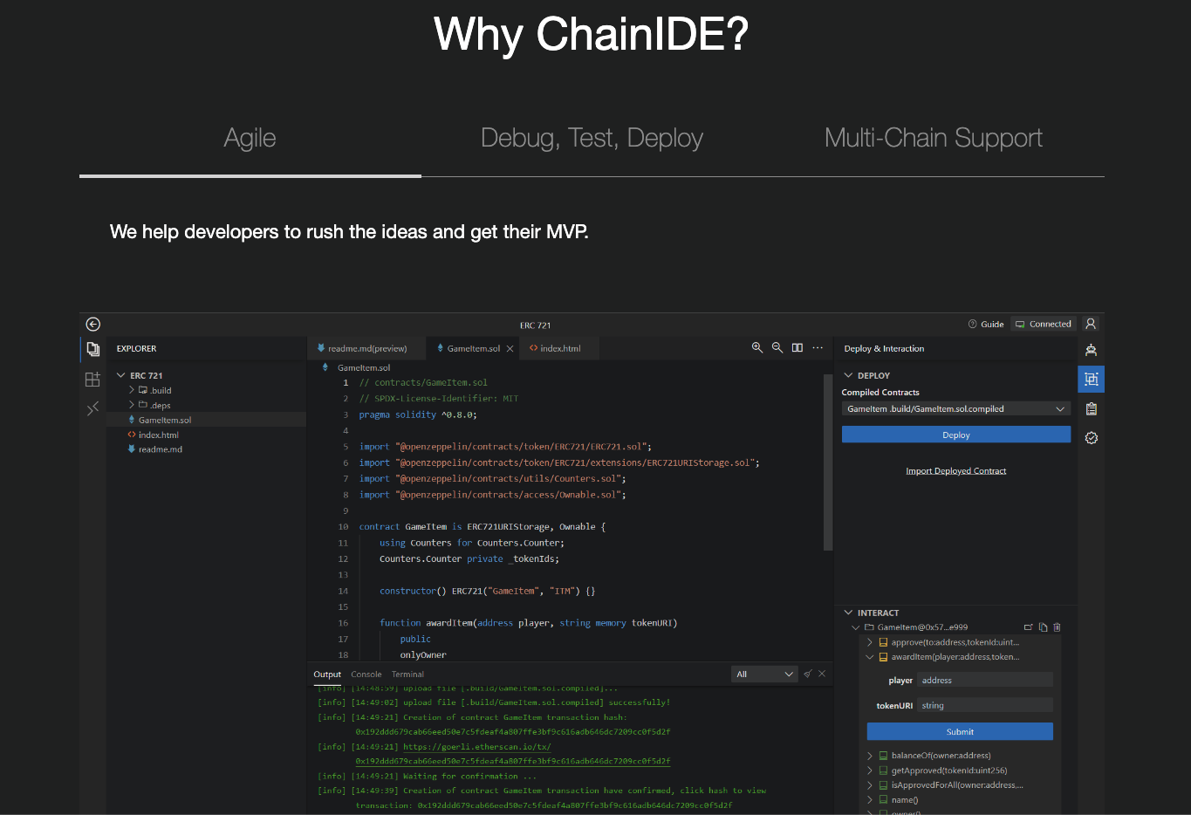Open the Compiled Contracts dropdown
This screenshot has height=815, width=1191.
pos(955,409)
